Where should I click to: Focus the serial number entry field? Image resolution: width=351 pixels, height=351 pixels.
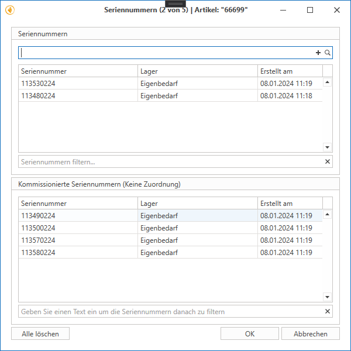(x=164, y=53)
